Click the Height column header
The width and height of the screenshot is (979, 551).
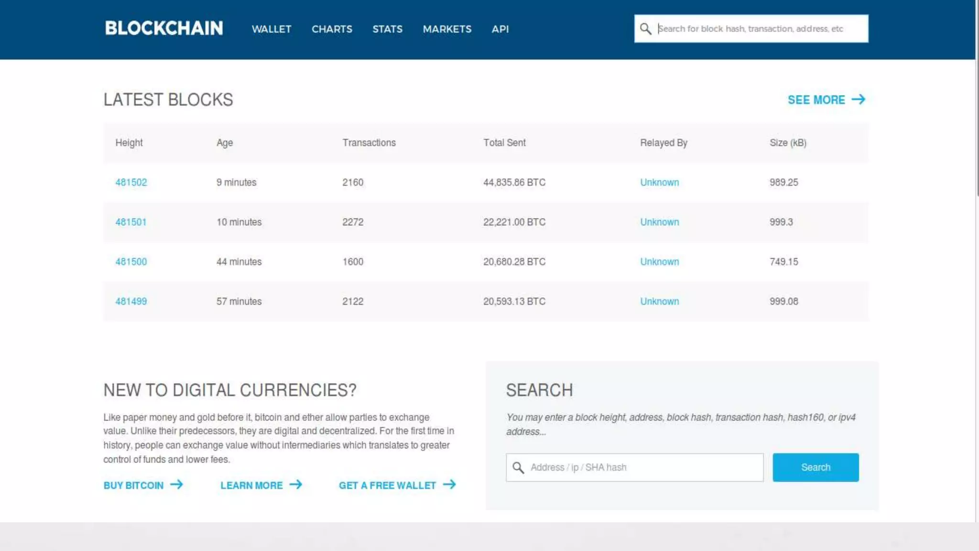(x=129, y=143)
